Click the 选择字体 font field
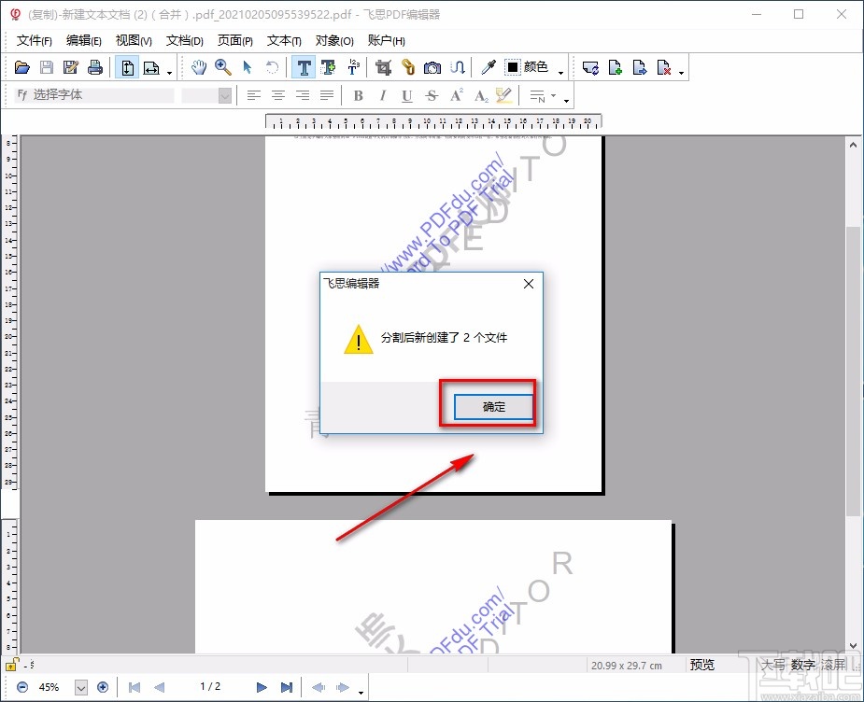Image resolution: width=864 pixels, height=702 pixels. coord(94,95)
